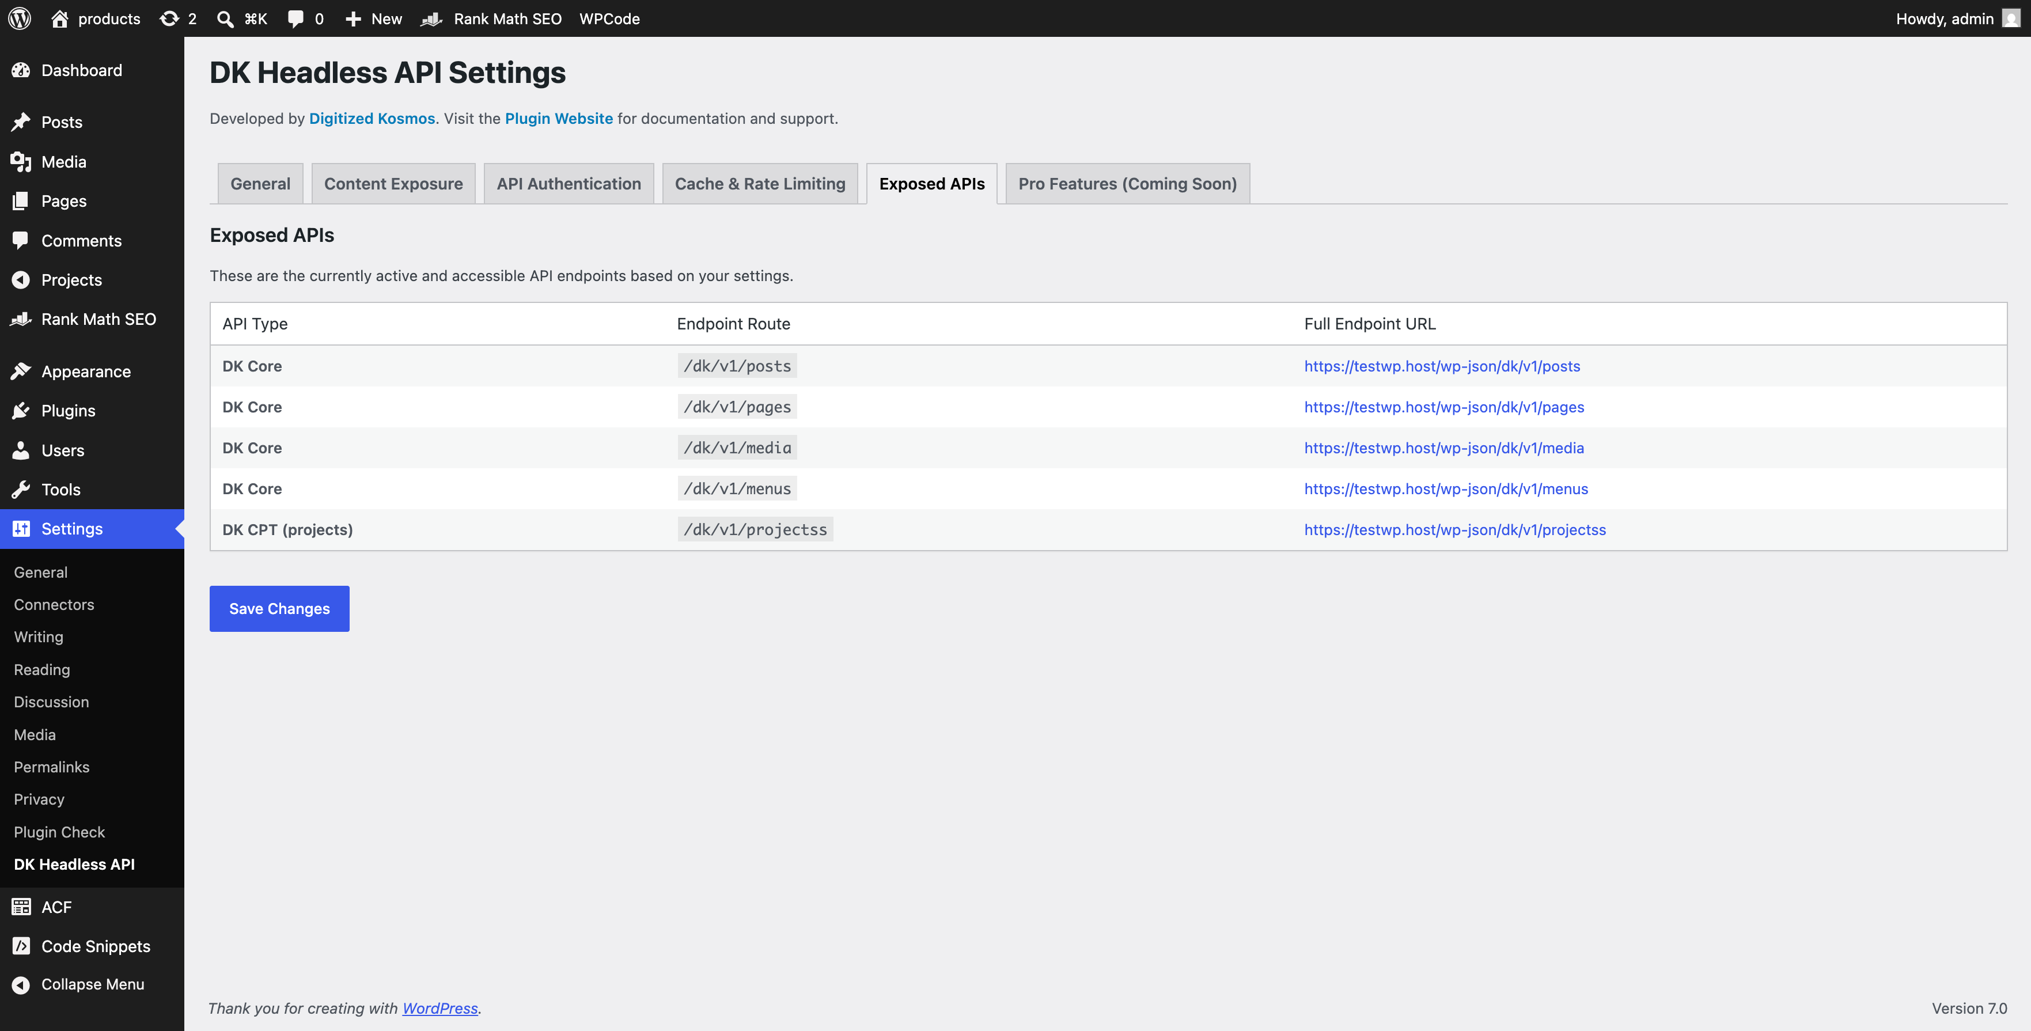2031x1031 pixels.
Task: Click the search magnifier icon
Action: point(225,19)
